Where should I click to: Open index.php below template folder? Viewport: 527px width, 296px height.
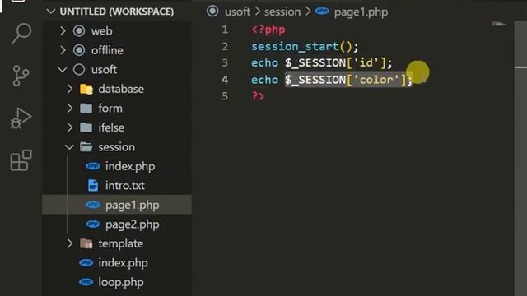[x=123, y=263]
